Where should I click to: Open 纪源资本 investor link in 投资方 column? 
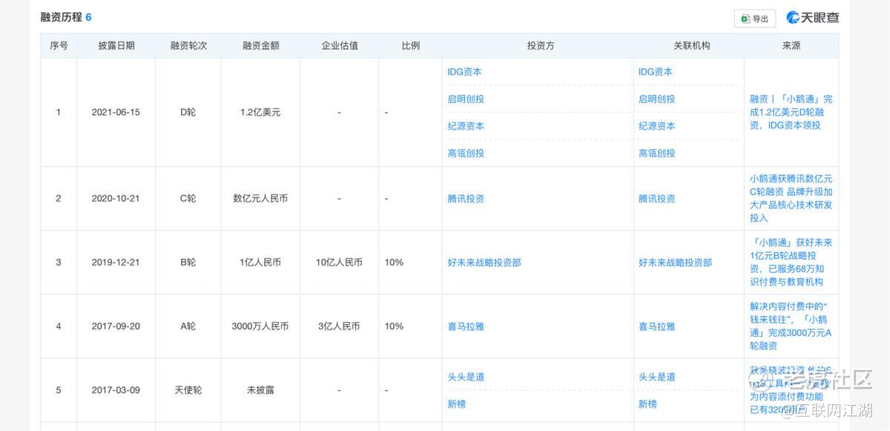(466, 126)
